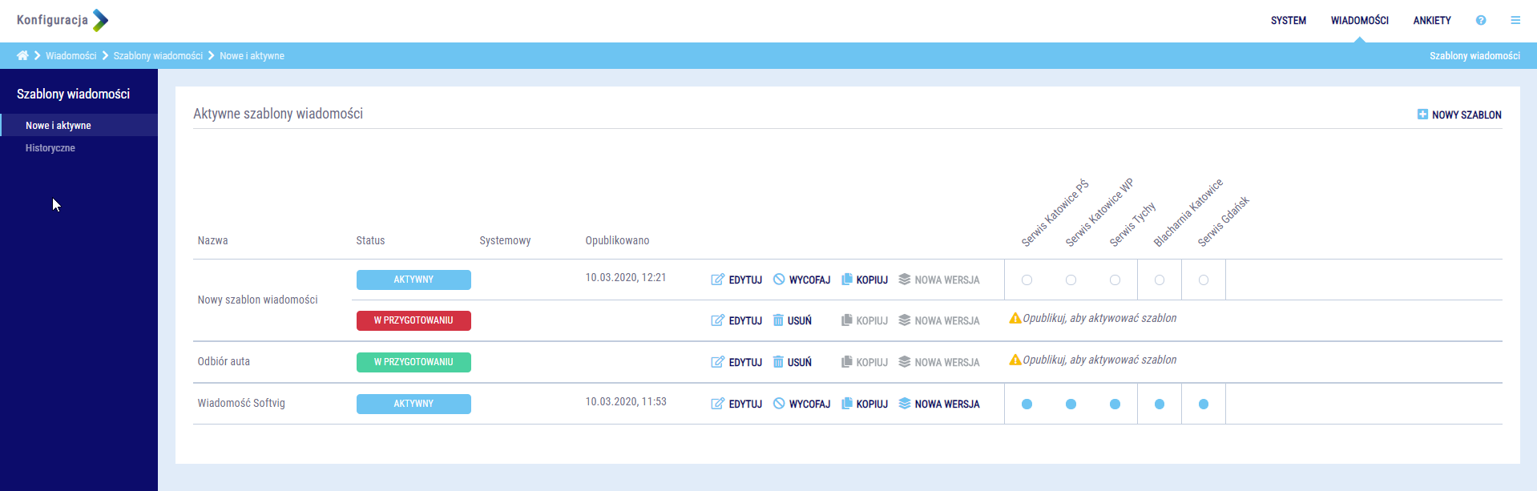The width and height of the screenshot is (1537, 491).
Task: Click Kopiuj icon for Wiadomość Softvig row
Action: tap(846, 404)
